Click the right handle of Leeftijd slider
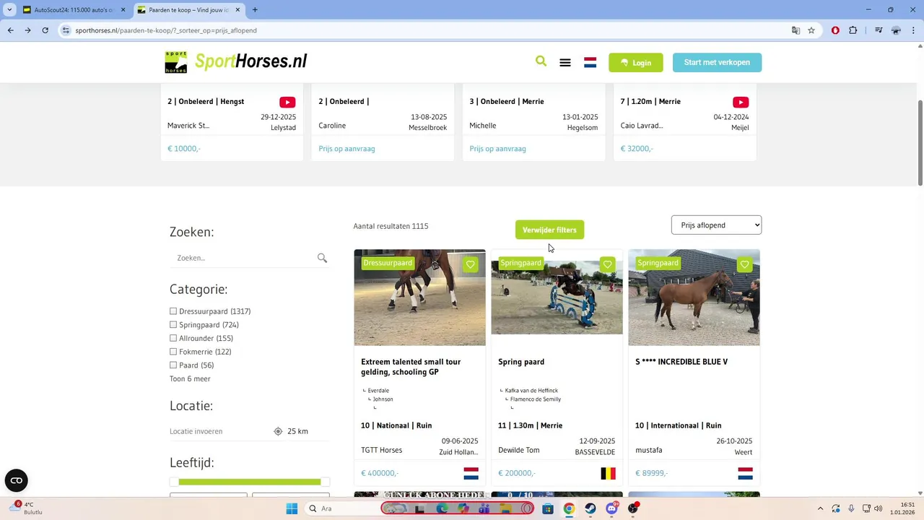The image size is (924, 520). point(326,482)
